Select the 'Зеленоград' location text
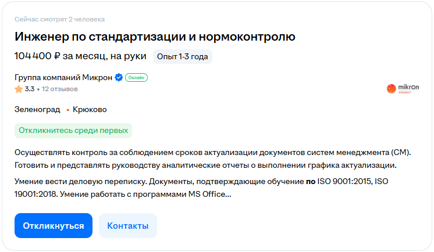 [x=37, y=109]
